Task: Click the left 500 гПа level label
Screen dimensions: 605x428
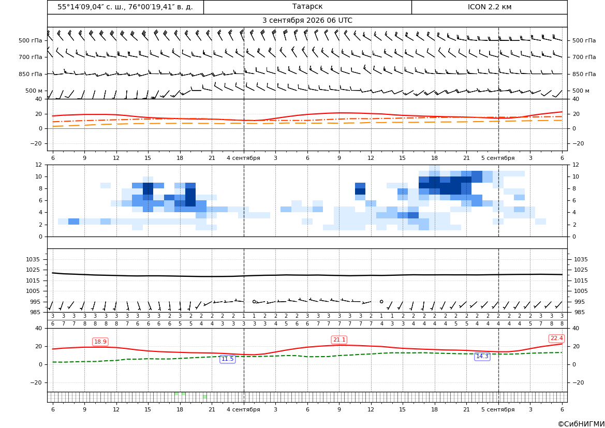Action: 31,40
